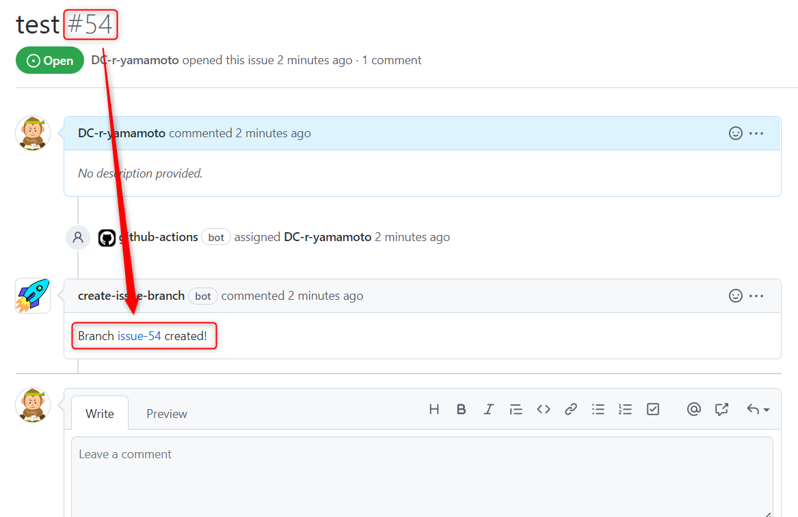Click monkey avatar beside first comment
The width and height of the screenshot is (798, 517).
point(33,133)
